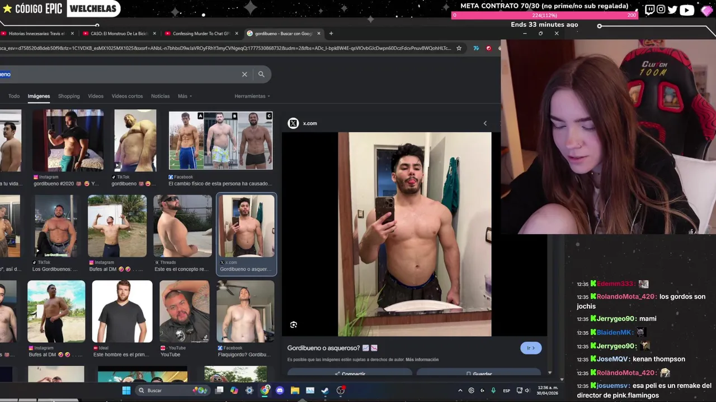Open new browser tab with plus
Viewport: 716px width, 402px height.
click(x=331, y=33)
